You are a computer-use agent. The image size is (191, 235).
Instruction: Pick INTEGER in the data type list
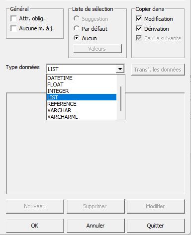82,91
